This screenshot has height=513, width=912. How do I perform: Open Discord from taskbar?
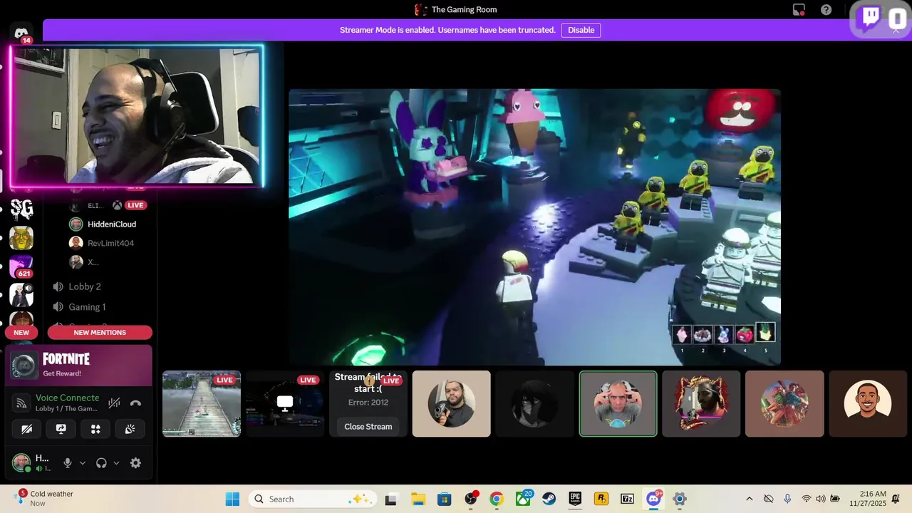(x=653, y=499)
